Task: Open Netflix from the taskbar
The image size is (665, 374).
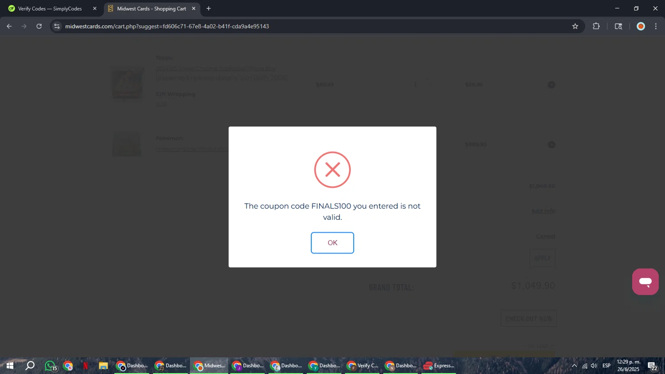Action: click(x=86, y=366)
